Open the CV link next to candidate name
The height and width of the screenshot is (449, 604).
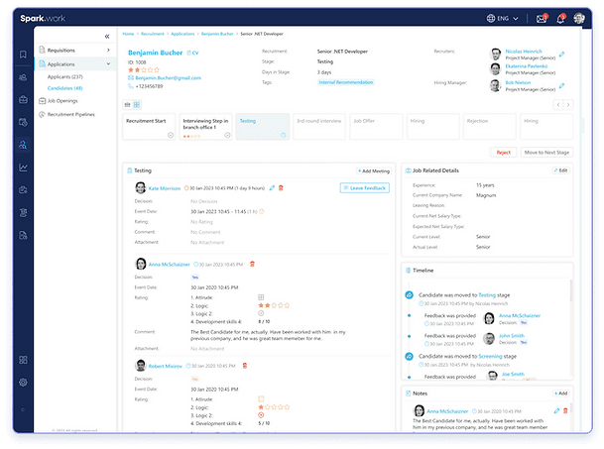(x=192, y=53)
